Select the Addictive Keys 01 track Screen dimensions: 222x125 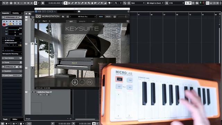coord(44,92)
